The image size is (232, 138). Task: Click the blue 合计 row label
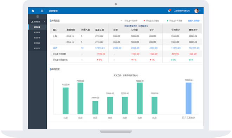click(x=55, y=48)
